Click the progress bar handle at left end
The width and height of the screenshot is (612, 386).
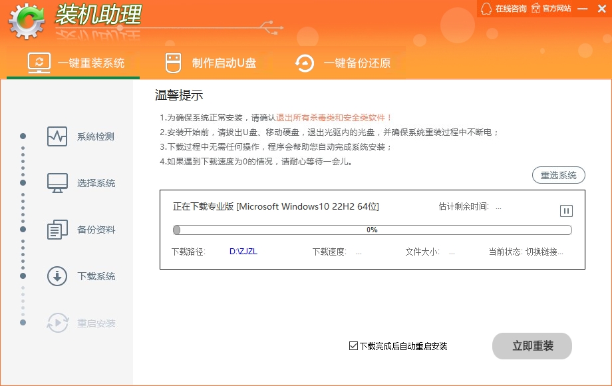pyautogui.click(x=177, y=230)
